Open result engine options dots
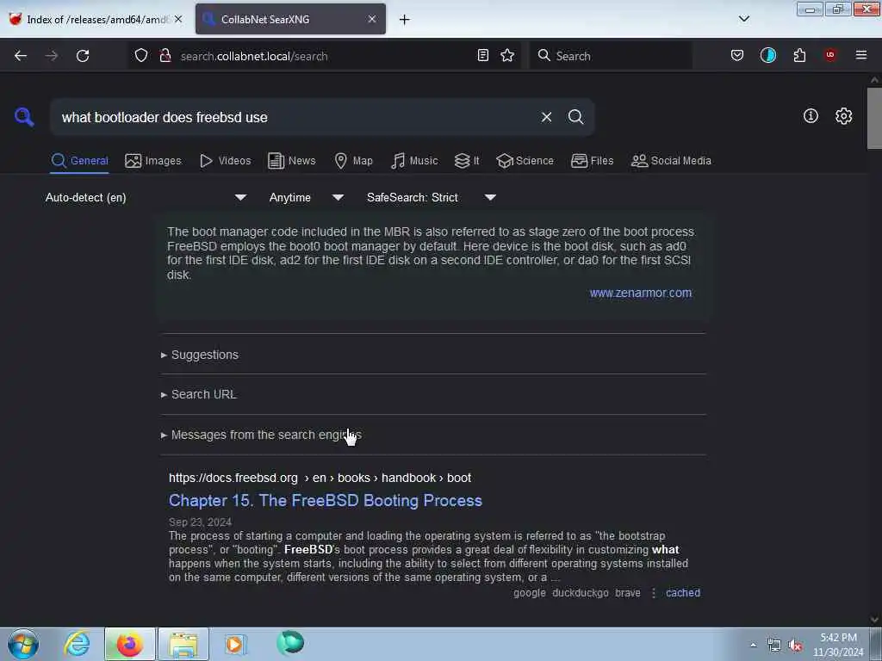The height and width of the screenshot is (661, 882). point(653,593)
